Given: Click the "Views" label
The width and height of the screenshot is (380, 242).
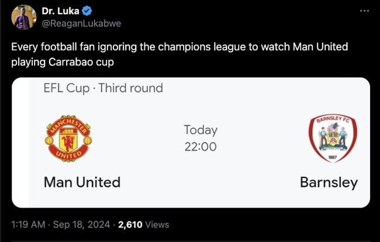Looking at the screenshot, I should (x=157, y=224).
